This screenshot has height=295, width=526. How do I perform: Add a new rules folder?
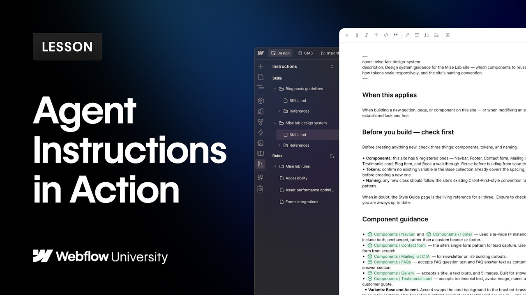(x=332, y=156)
